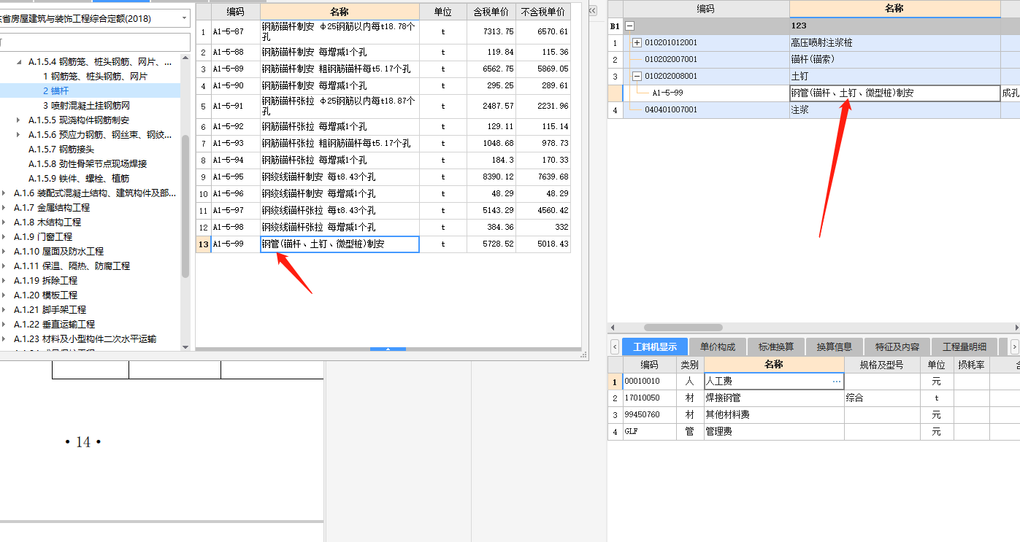The image size is (1020, 542).
Task: Select bill row 锚杆(锚索)
Action: point(813,59)
